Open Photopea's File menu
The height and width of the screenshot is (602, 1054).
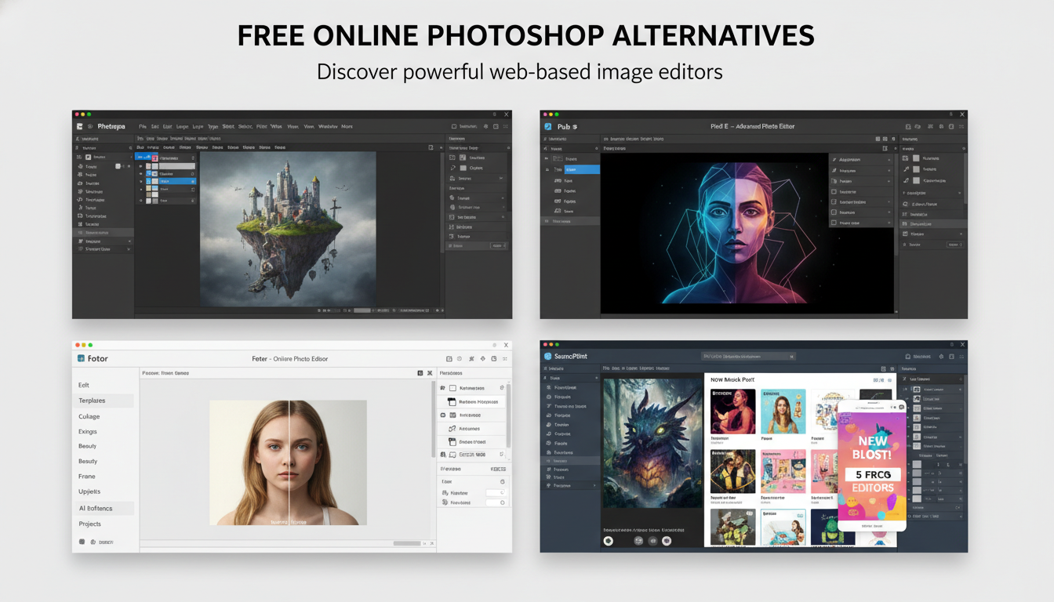point(143,125)
